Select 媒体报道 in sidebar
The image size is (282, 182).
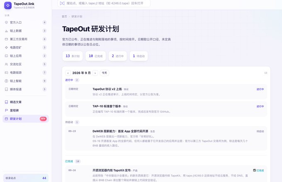click(x=26, y=89)
